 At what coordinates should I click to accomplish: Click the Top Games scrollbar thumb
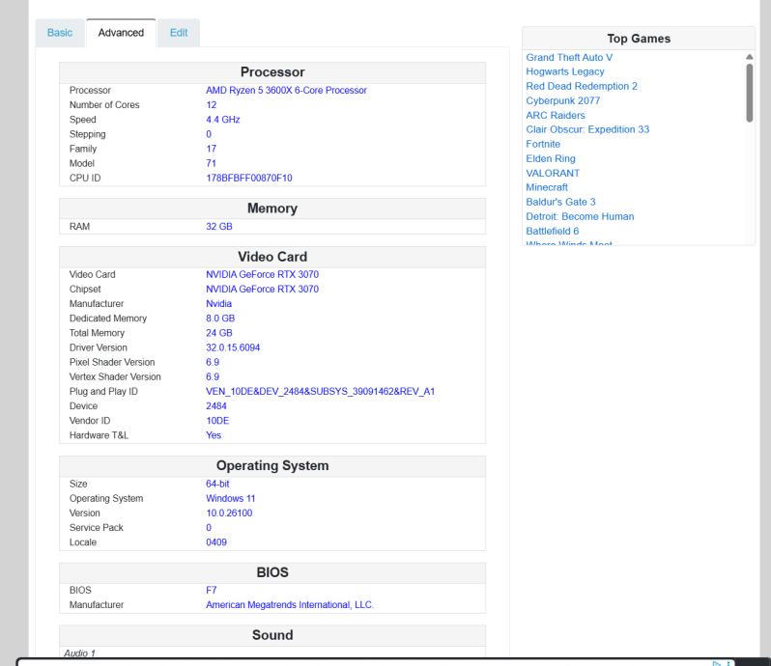click(750, 93)
